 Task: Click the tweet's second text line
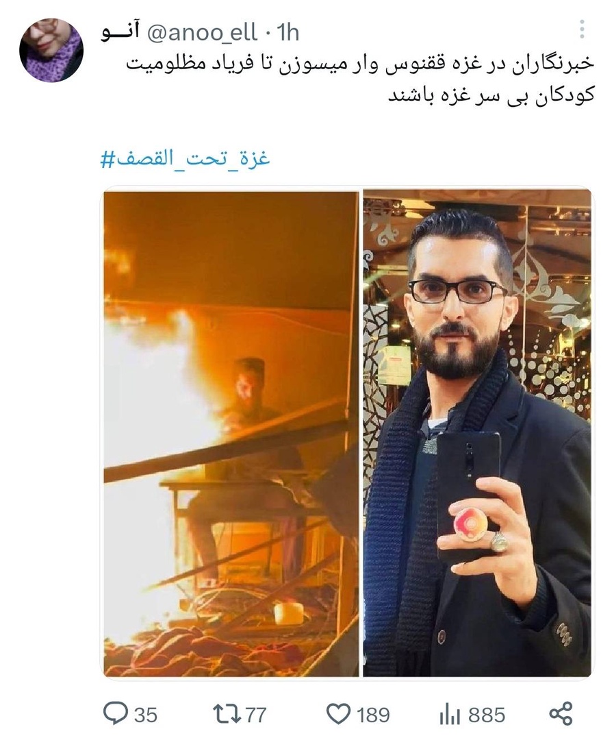pyautogui.click(x=491, y=95)
